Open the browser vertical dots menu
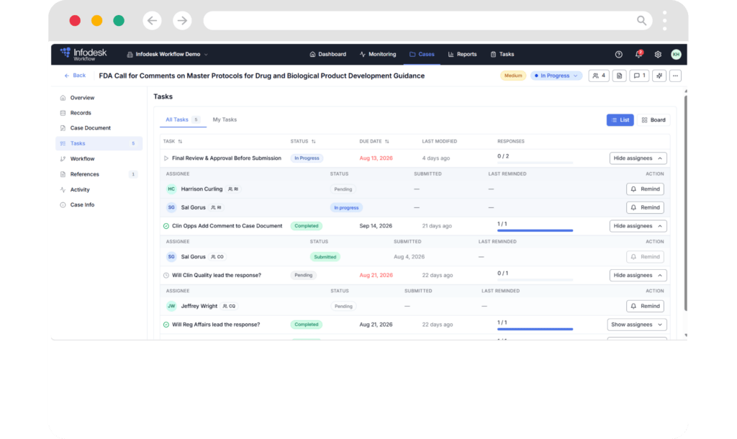 (x=664, y=21)
